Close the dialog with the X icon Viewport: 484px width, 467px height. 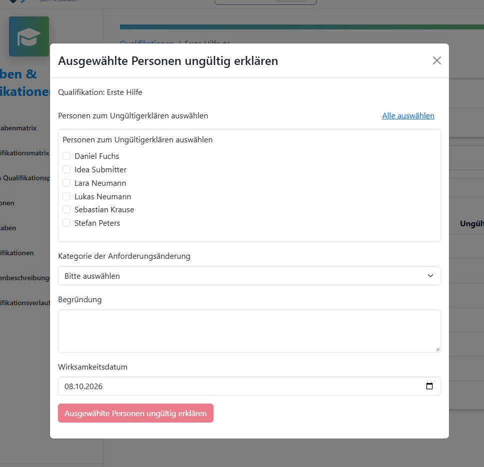tap(436, 60)
